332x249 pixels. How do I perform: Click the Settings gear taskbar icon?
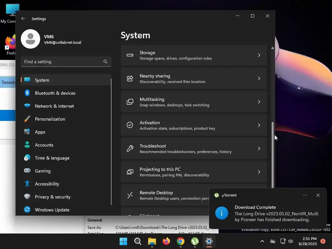pos(209,241)
